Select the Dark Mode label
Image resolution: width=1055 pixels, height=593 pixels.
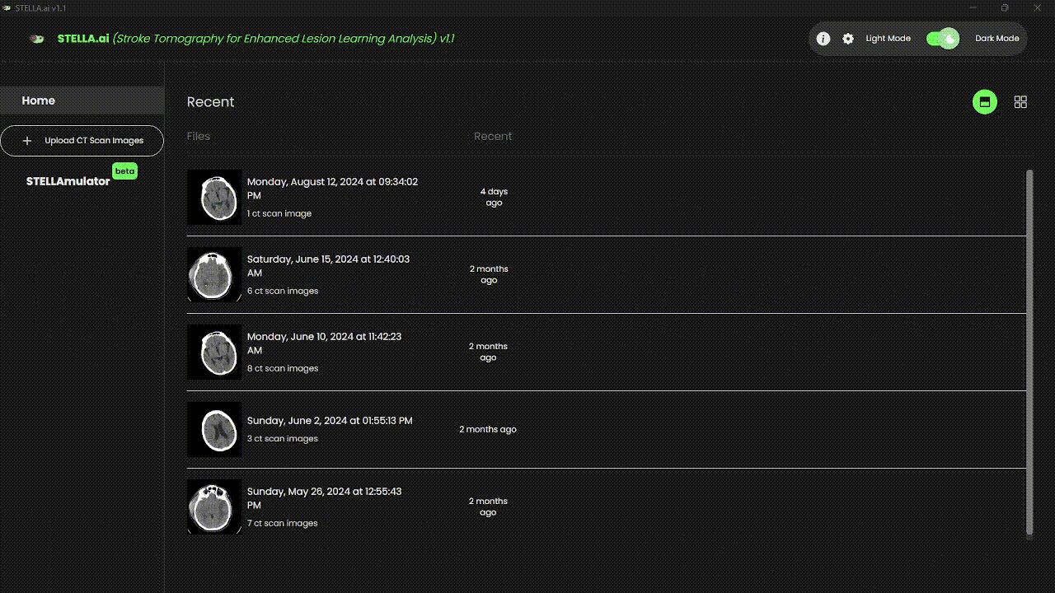click(x=996, y=39)
